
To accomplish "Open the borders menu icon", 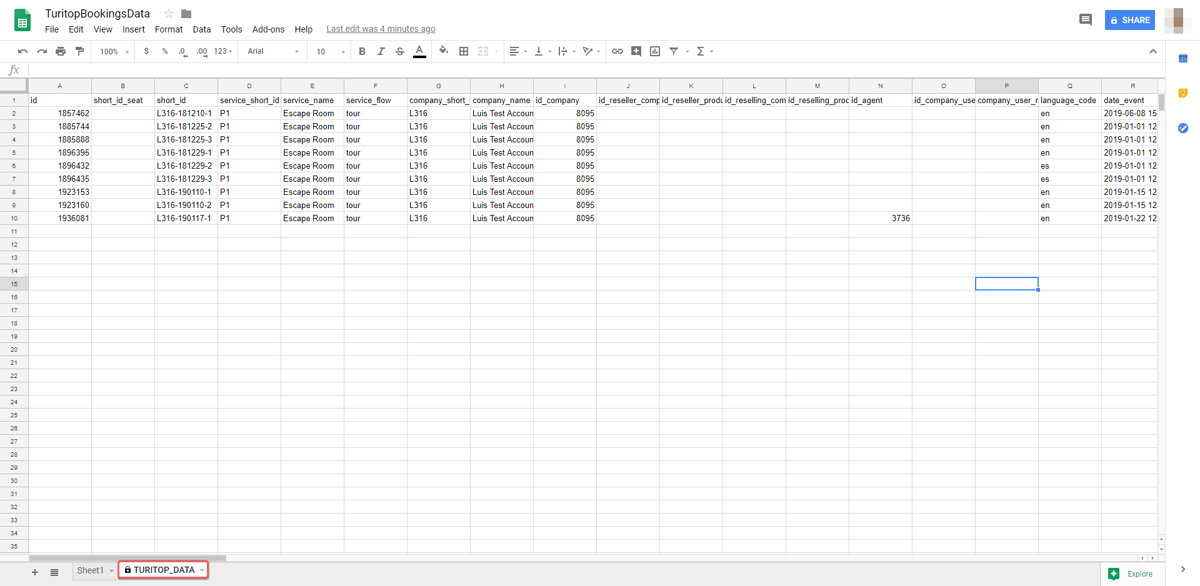I will tap(464, 51).
